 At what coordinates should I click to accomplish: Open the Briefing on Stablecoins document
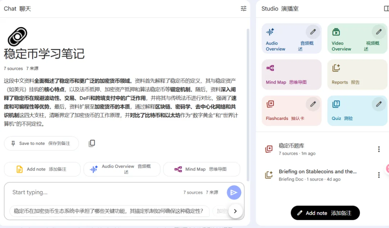(322, 175)
